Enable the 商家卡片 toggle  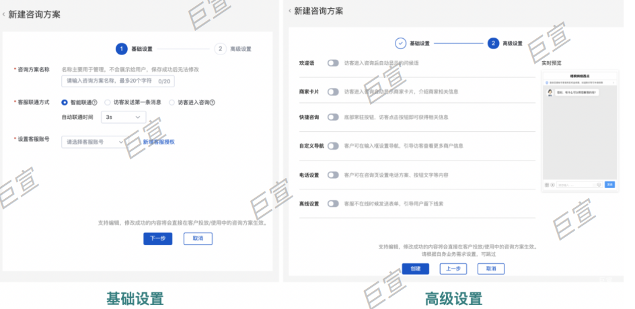tap(333, 92)
